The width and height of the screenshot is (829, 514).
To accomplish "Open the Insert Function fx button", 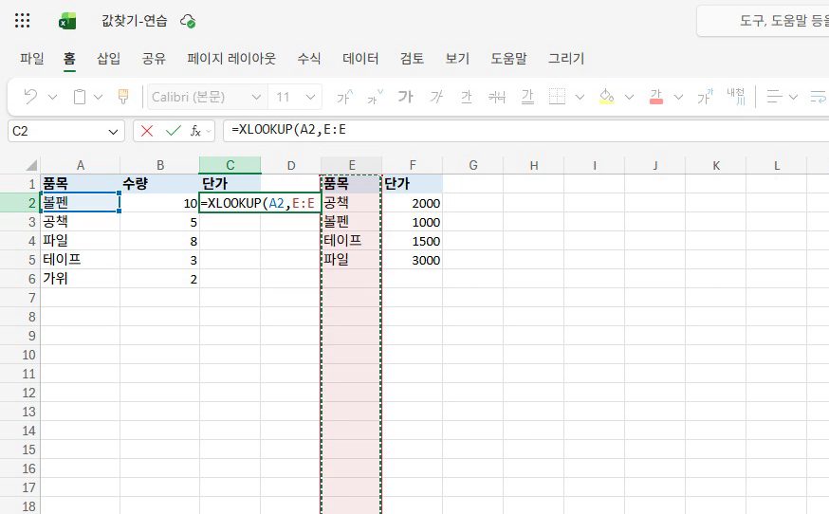I will pos(195,131).
